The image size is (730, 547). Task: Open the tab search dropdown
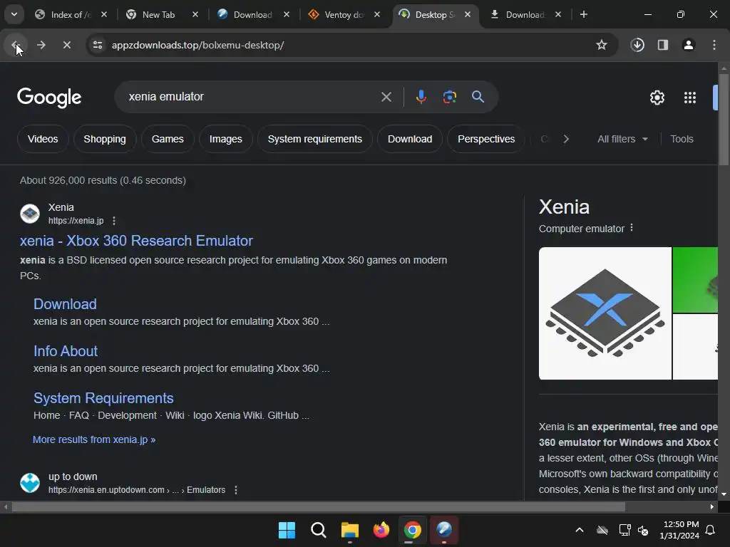(x=14, y=14)
